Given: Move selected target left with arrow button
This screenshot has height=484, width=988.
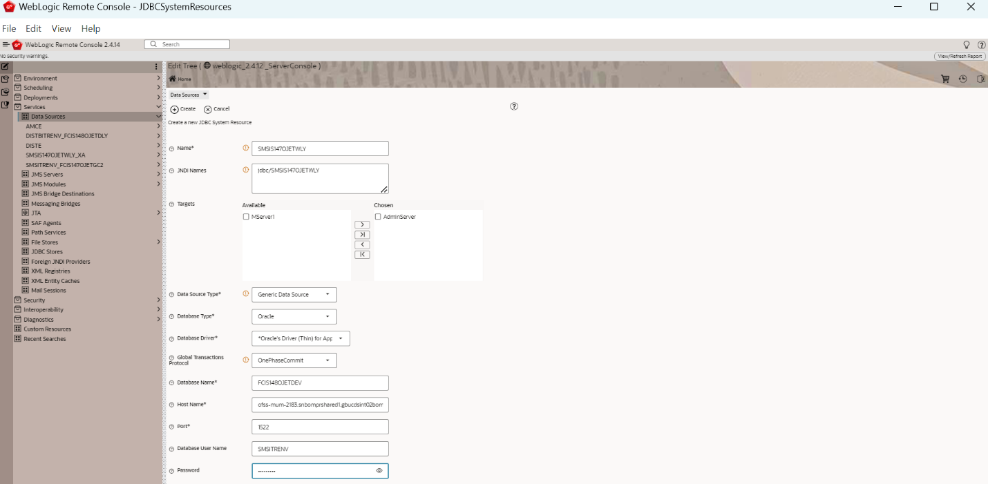Looking at the screenshot, I should (x=362, y=245).
